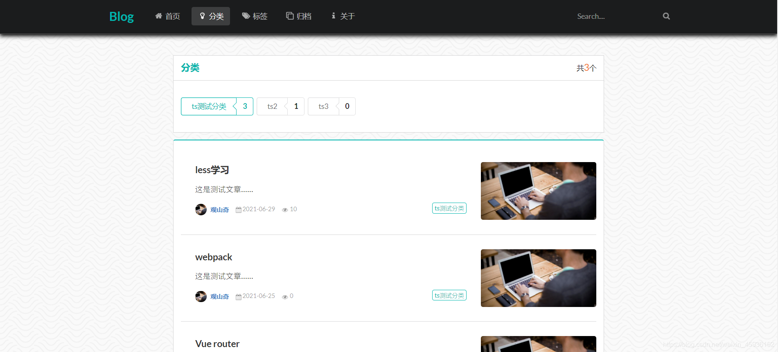Viewport: 778px width, 352px height.
Task: Select the 分类 category menu item
Action: point(211,16)
